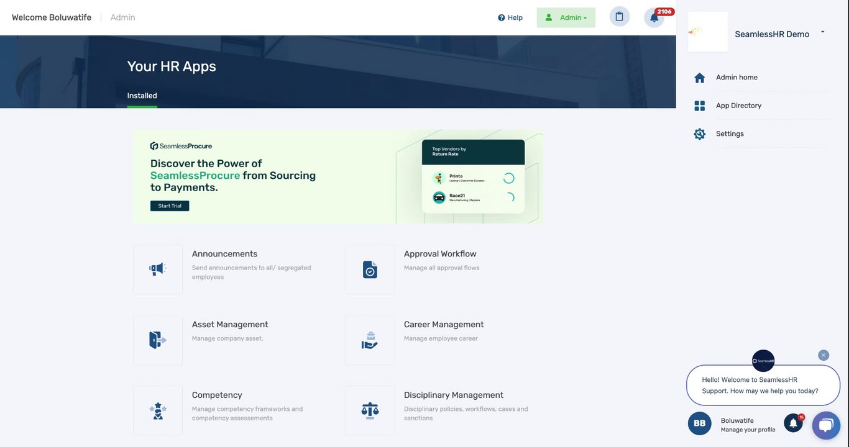Open the Approval Workflow document icon

370,269
